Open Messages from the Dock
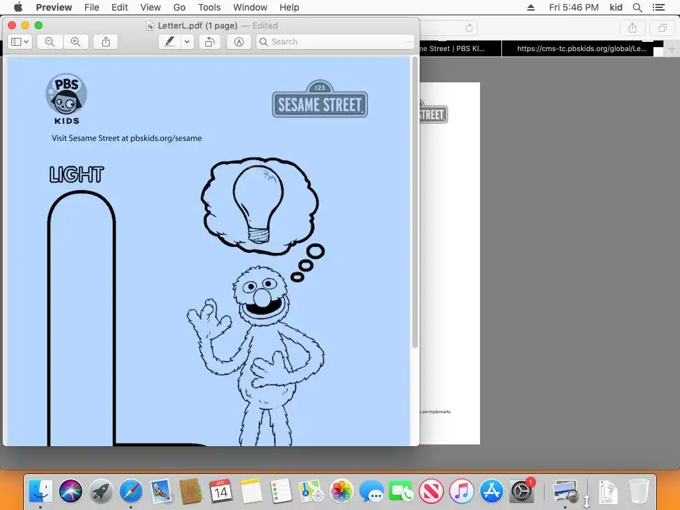The width and height of the screenshot is (680, 510). [371, 491]
